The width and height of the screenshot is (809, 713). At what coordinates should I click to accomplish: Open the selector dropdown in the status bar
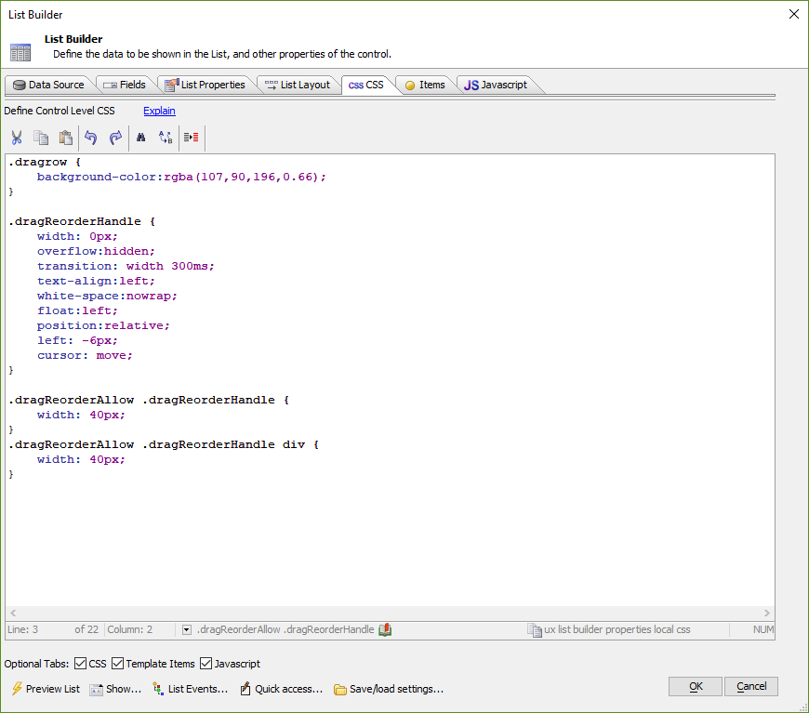(x=187, y=629)
